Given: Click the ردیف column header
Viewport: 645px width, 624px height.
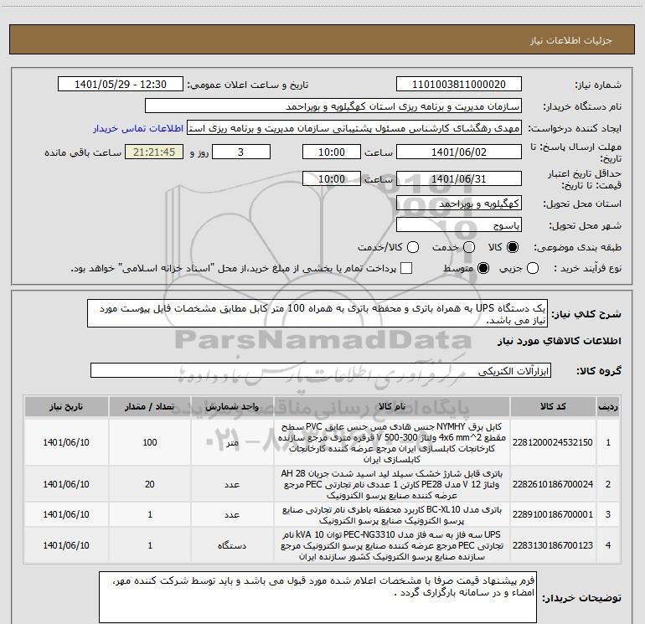Looking at the screenshot, I should click(608, 407).
